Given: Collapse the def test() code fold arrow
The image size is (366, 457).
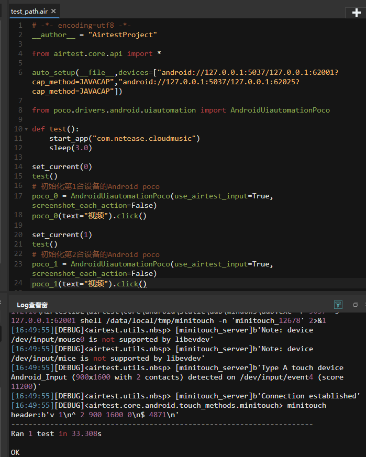Looking at the screenshot, I should coord(26,129).
